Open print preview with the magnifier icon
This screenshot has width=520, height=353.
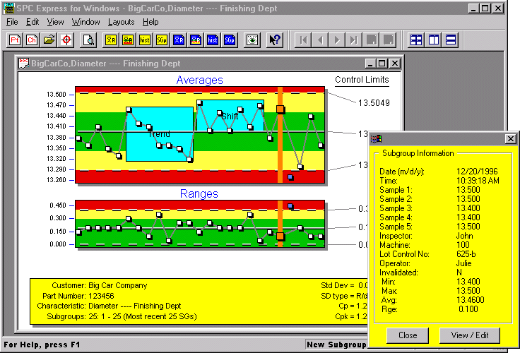pos(89,40)
